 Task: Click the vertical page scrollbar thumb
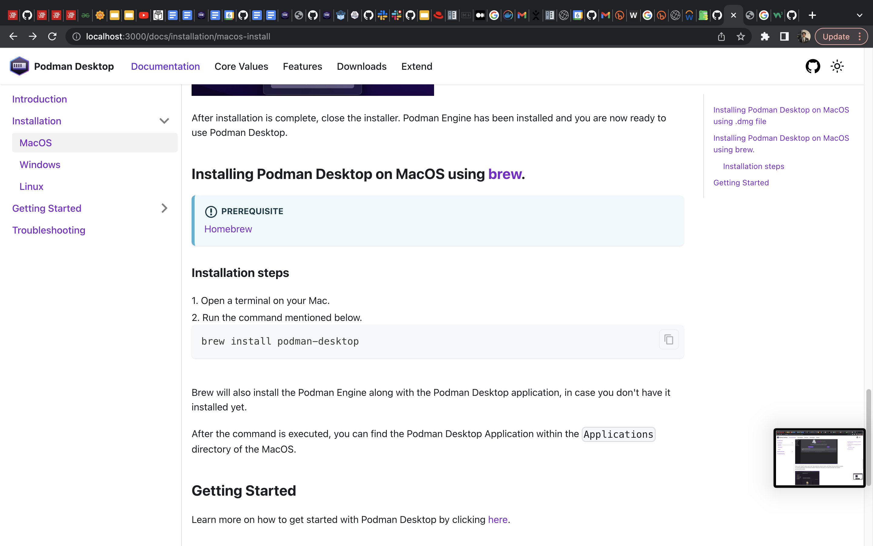(868, 437)
